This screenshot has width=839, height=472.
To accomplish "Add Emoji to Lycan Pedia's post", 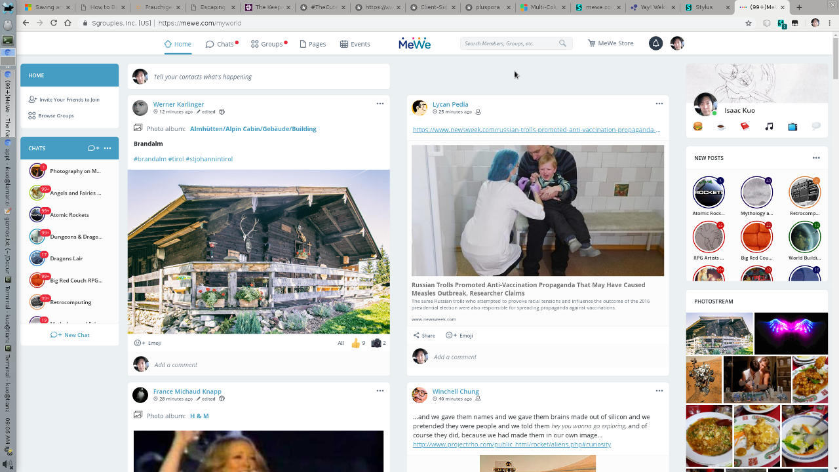I will click(x=459, y=336).
